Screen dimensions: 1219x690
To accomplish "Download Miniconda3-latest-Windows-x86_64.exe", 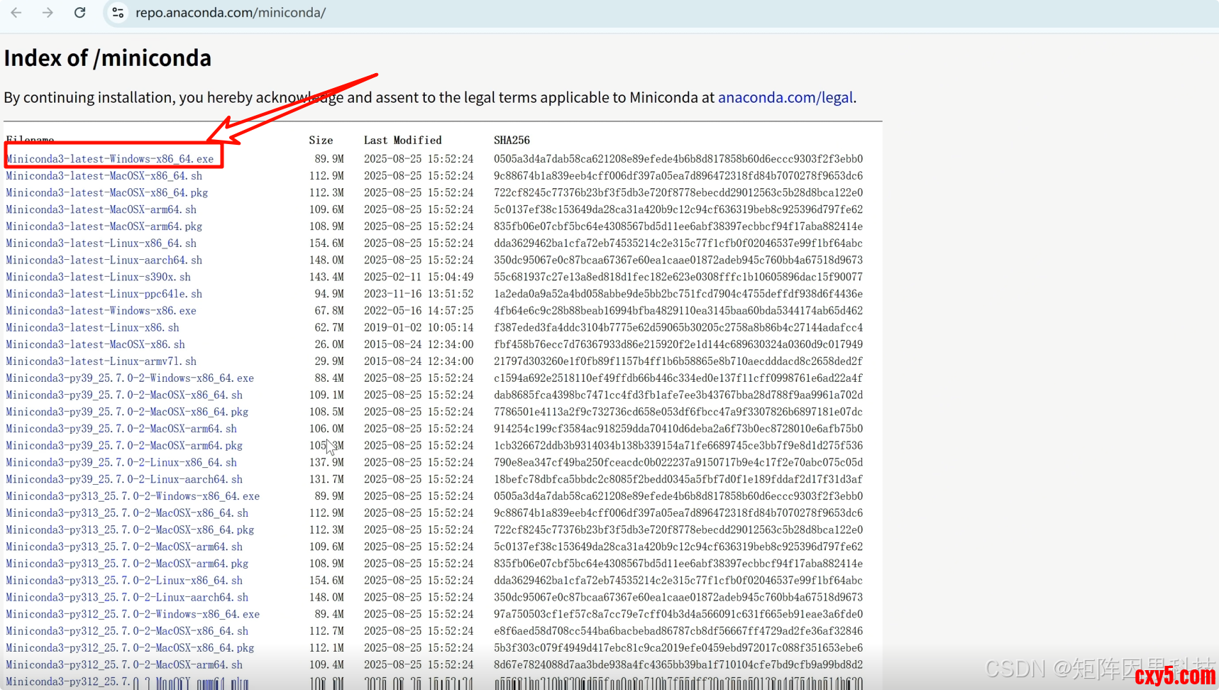I will coord(110,159).
